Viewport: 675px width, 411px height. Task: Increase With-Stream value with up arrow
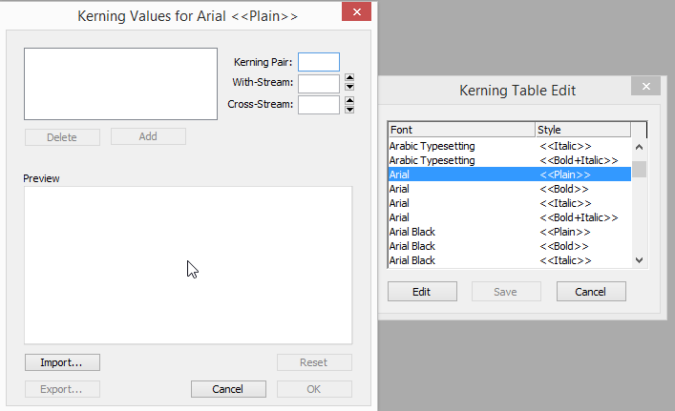pyautogui.click(x=349, y=77)
